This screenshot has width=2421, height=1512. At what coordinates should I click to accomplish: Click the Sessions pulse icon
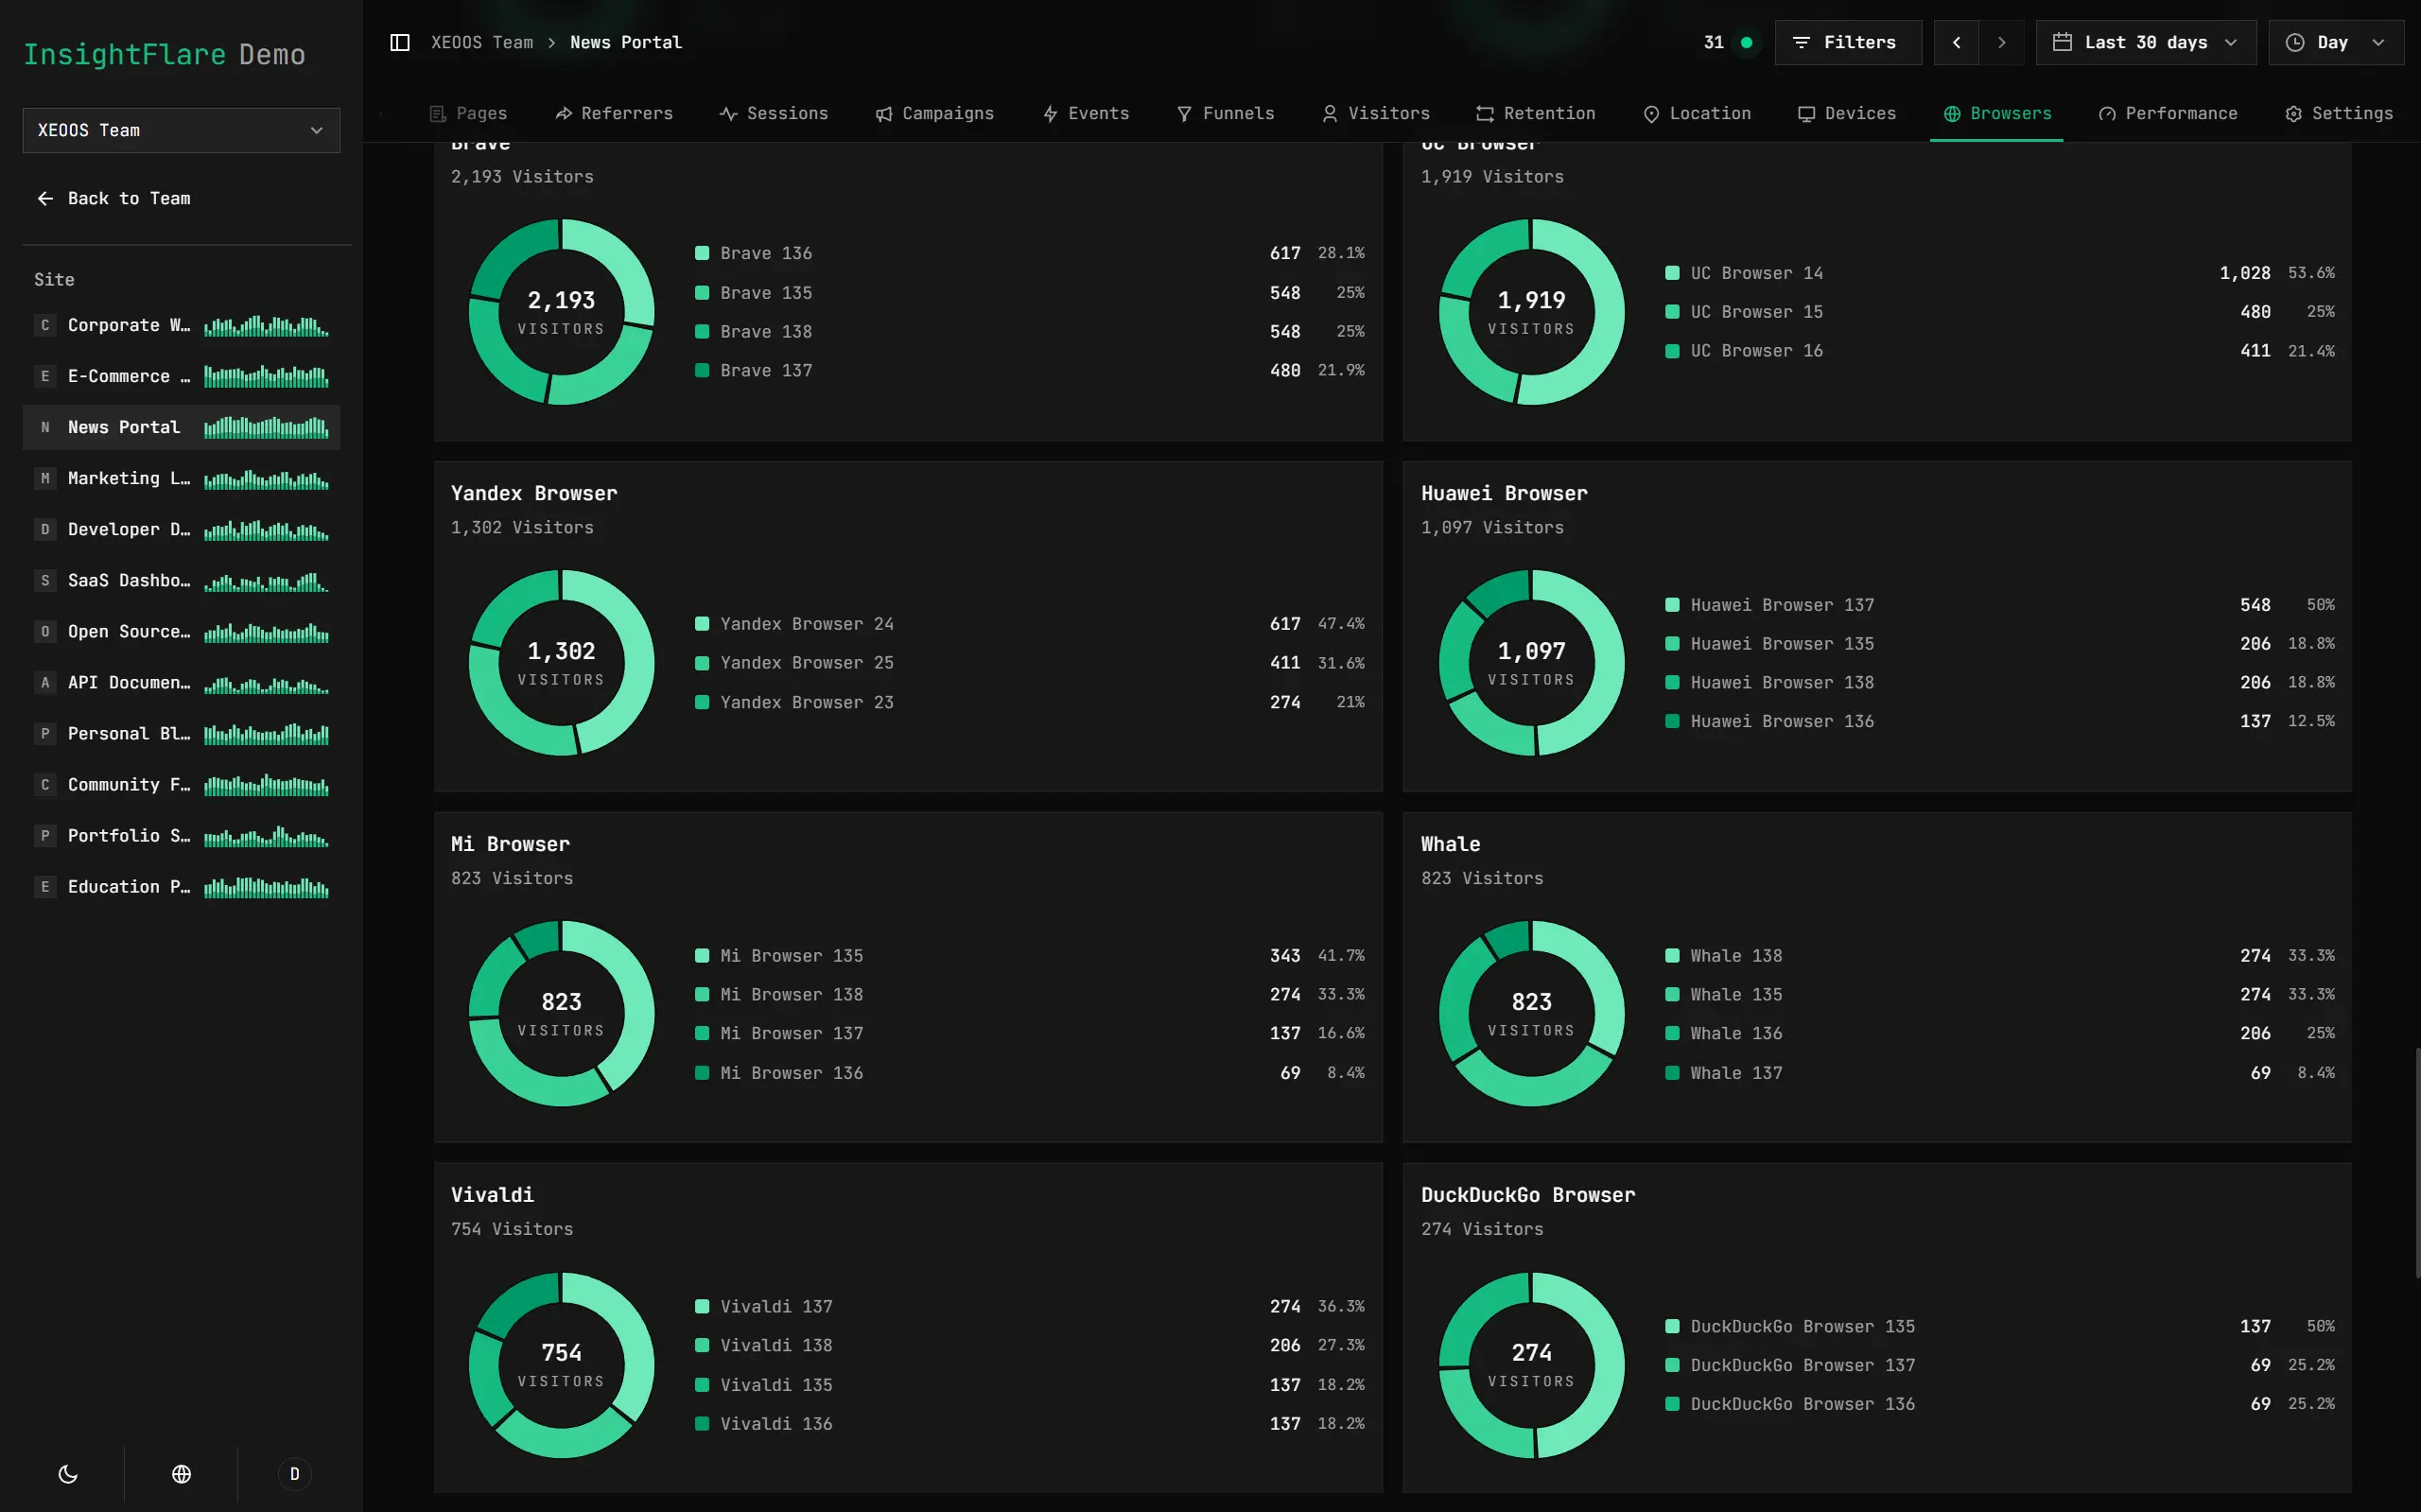click(x=729, y=114)
